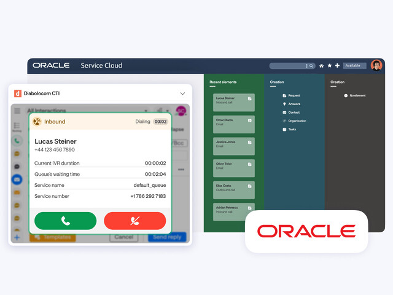This screenshot has height=295, width=393.
Task: Open the user profile avatar
Action: tap(376, 65)
